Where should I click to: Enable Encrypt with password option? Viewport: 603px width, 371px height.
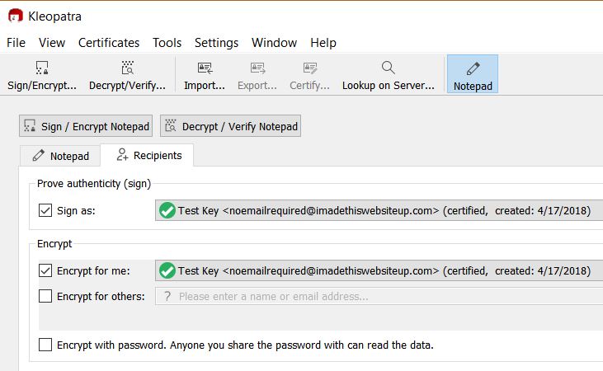(x=45, y=345)
